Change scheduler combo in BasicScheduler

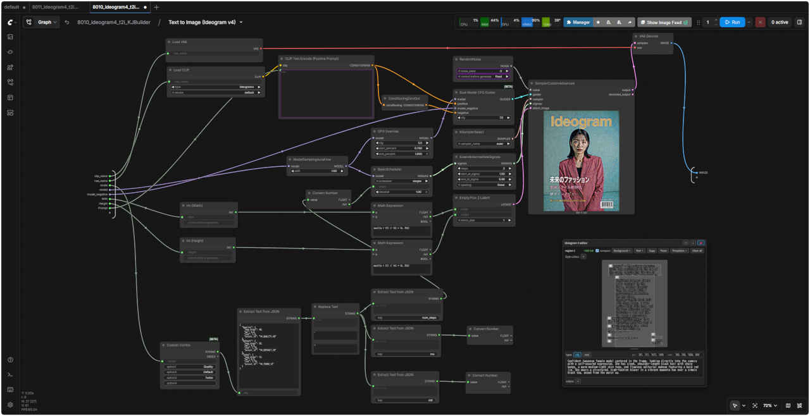(x=402, y=181)
